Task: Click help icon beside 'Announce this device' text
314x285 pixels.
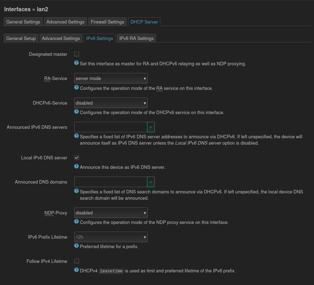Action: (x=76, y=166)
